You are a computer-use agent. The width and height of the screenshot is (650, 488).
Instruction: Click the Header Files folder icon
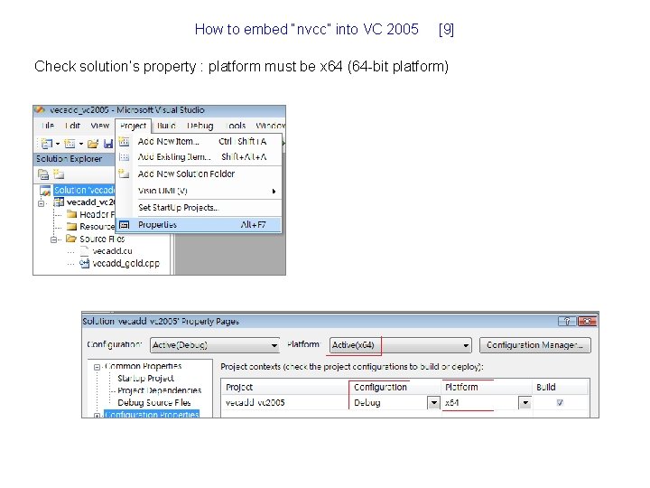pyautogui.click(x=71, y=214)
